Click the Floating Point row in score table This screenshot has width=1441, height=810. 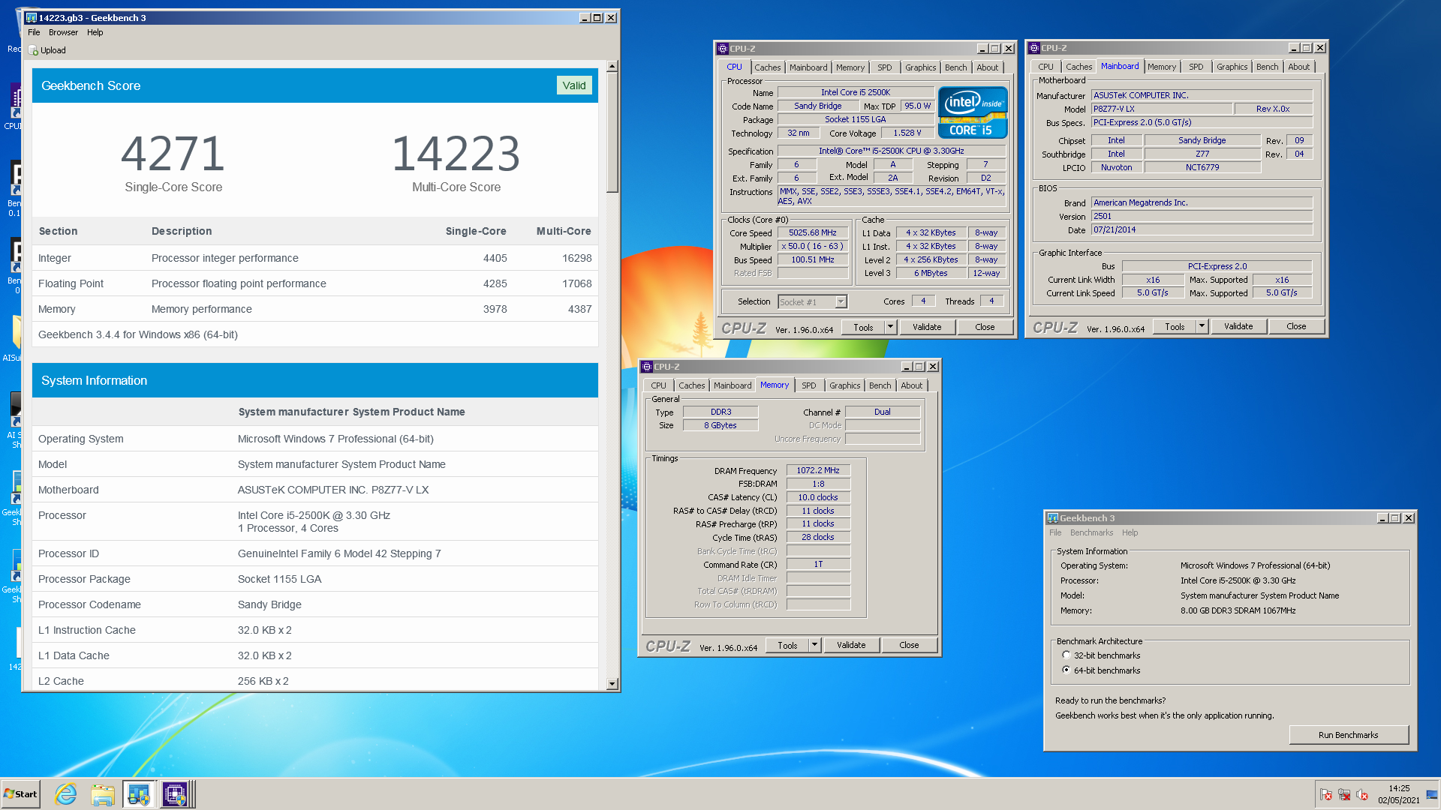(x=315, y=283)
